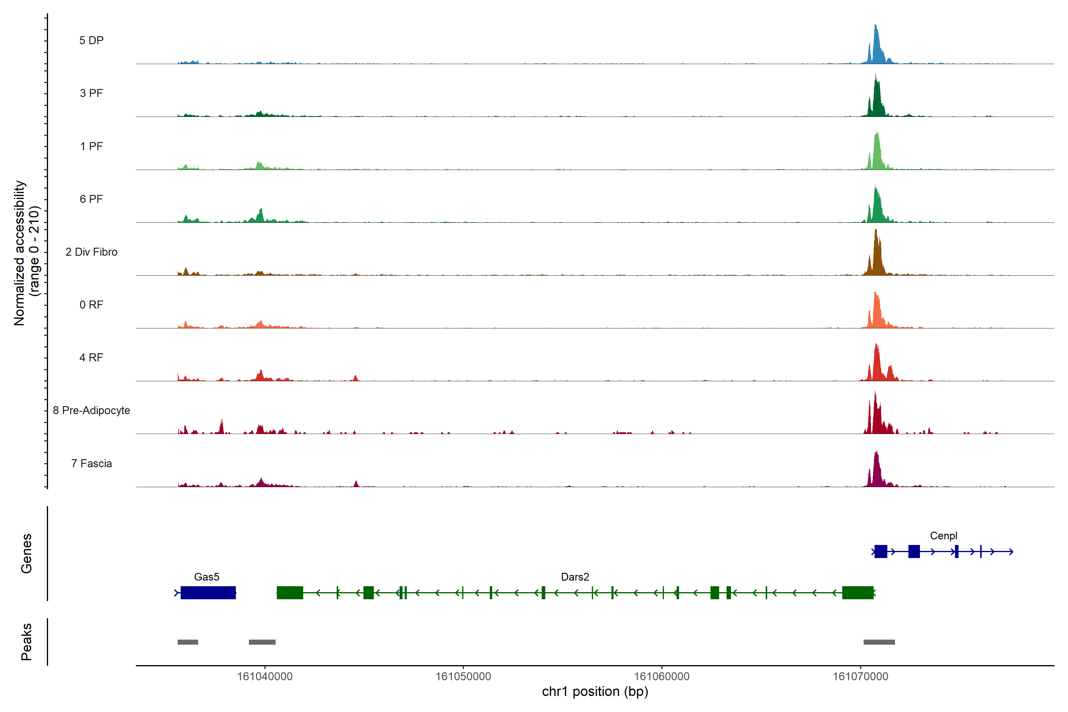The height and width of the screenshot is (712, 1068).
Task: Click the middle gray peak bar
Action: [x=262, y=642]
